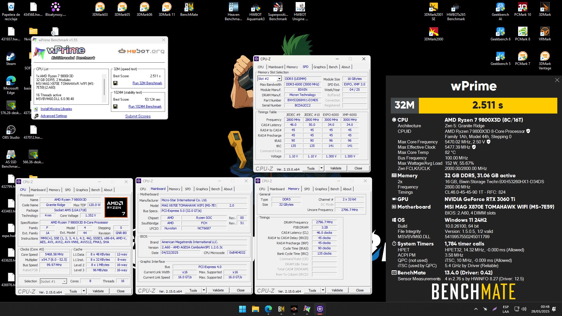The height and width of the screenshot is (316, 562).
Task: Open the PCMark 10 desktop icon
Action: click(522, 9)
